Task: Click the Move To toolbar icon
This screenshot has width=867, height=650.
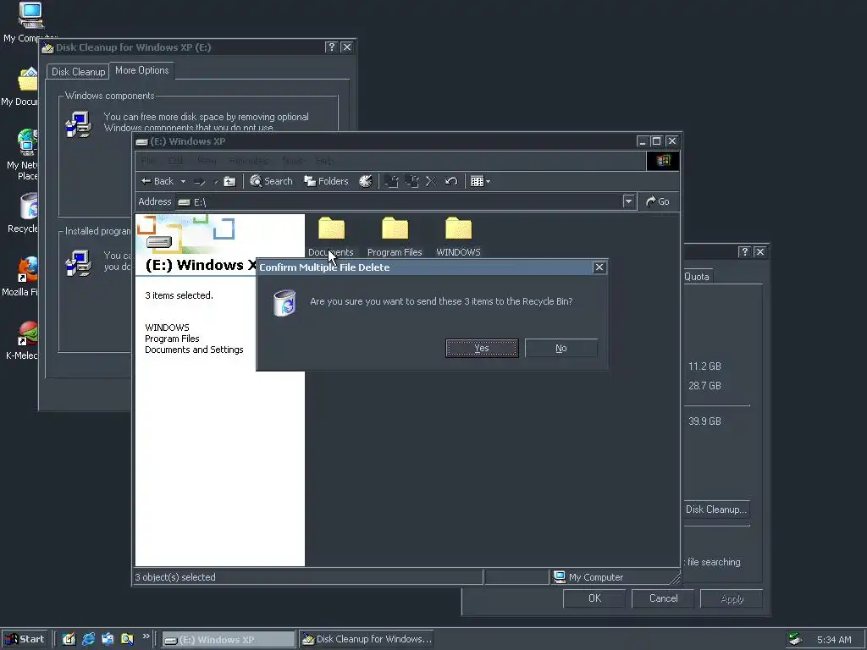Action: 391,181
